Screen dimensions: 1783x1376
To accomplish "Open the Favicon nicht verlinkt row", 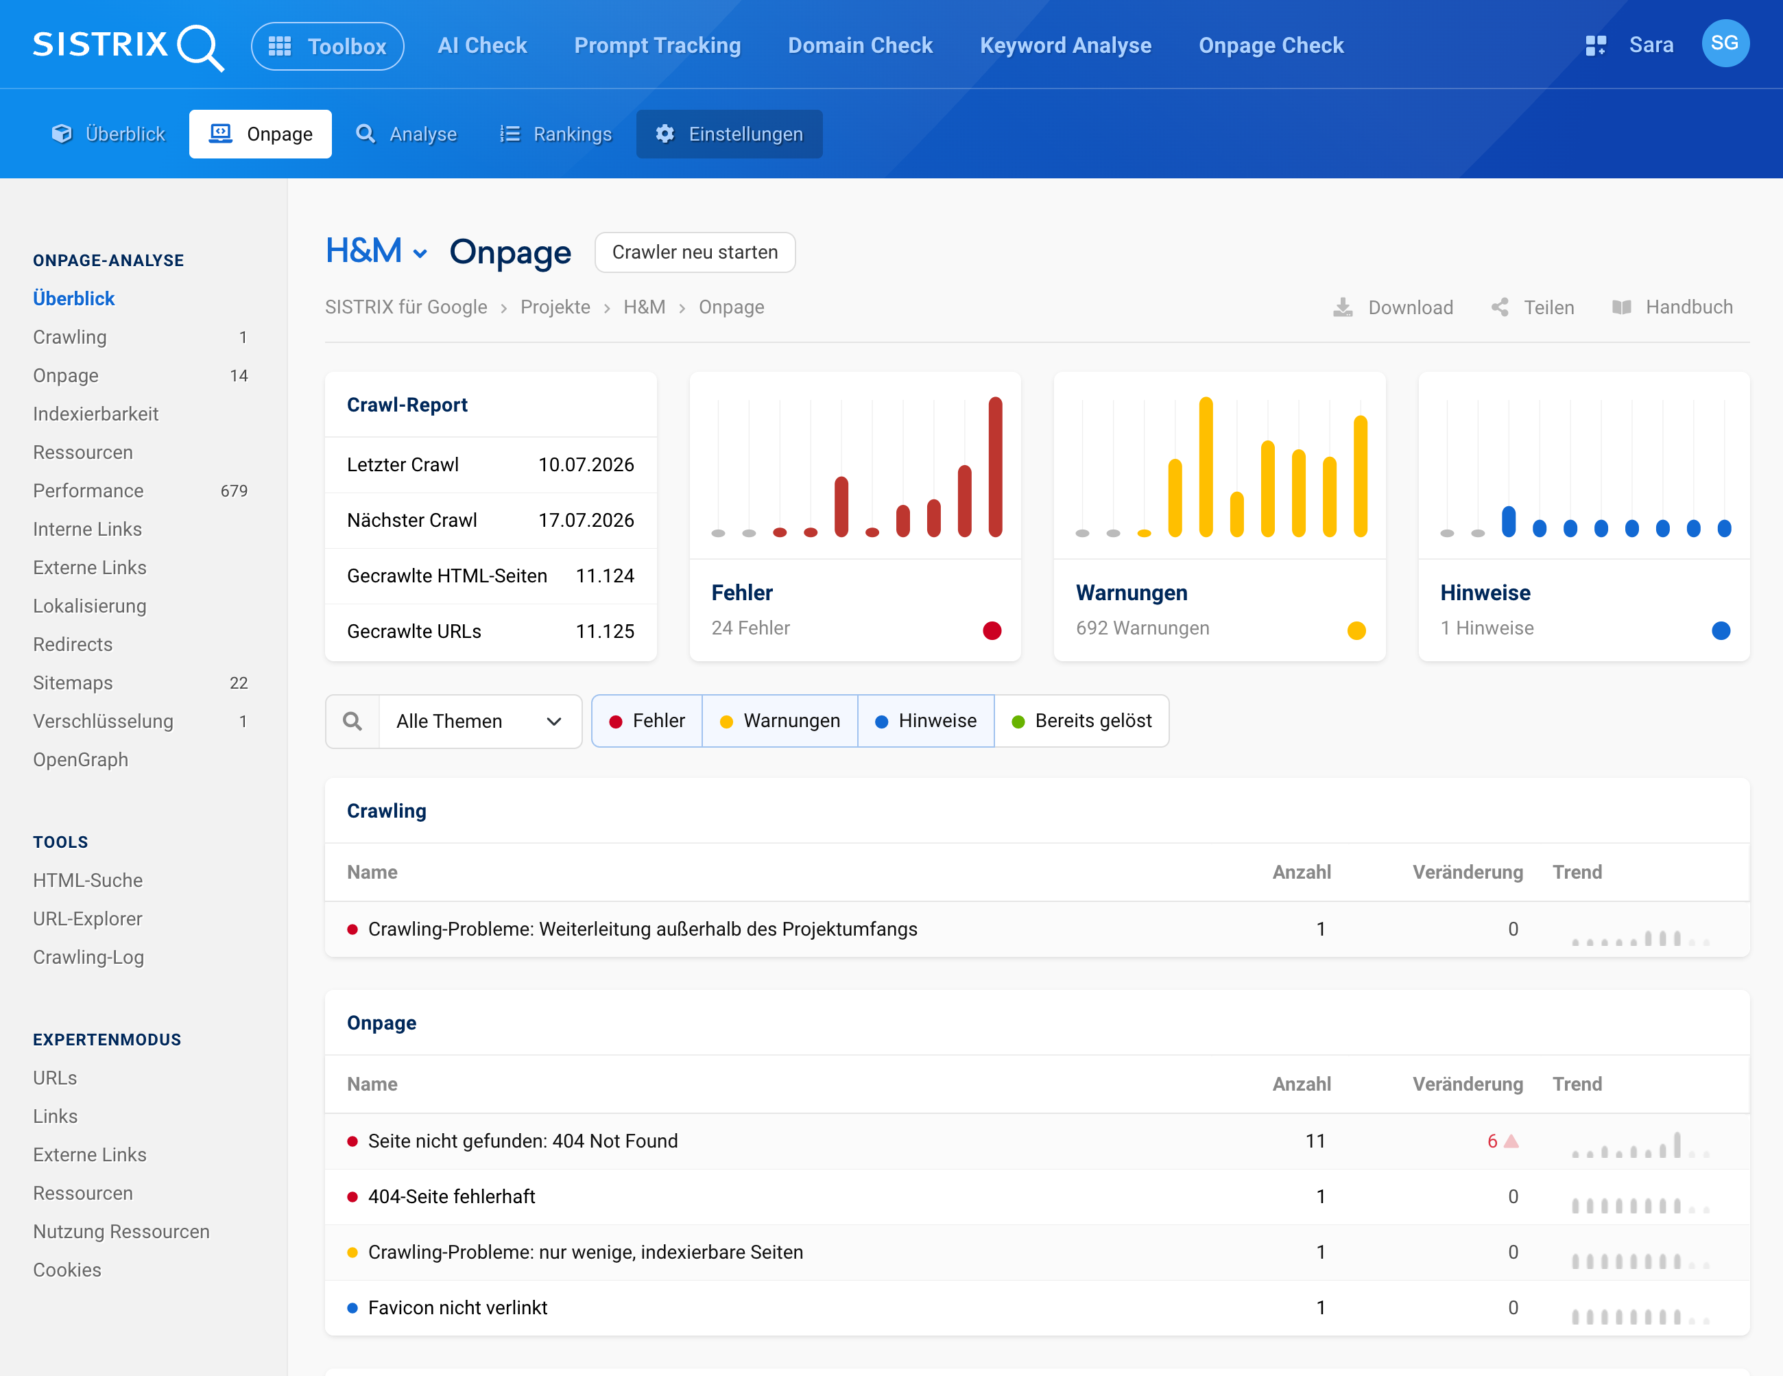I will coord(1037,1308).
